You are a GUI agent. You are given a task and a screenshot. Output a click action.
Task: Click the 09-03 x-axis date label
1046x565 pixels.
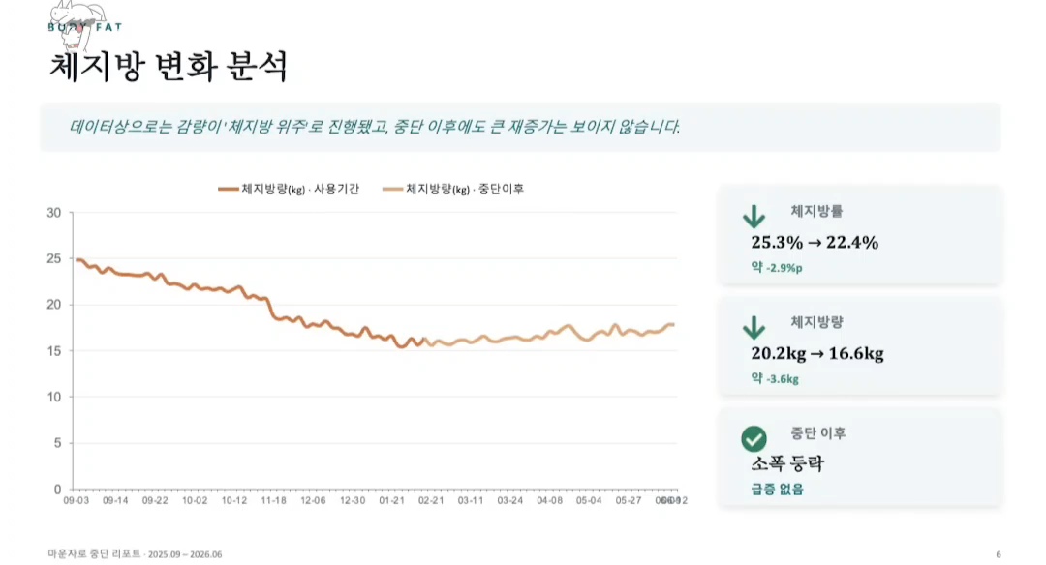pos(77,500)
